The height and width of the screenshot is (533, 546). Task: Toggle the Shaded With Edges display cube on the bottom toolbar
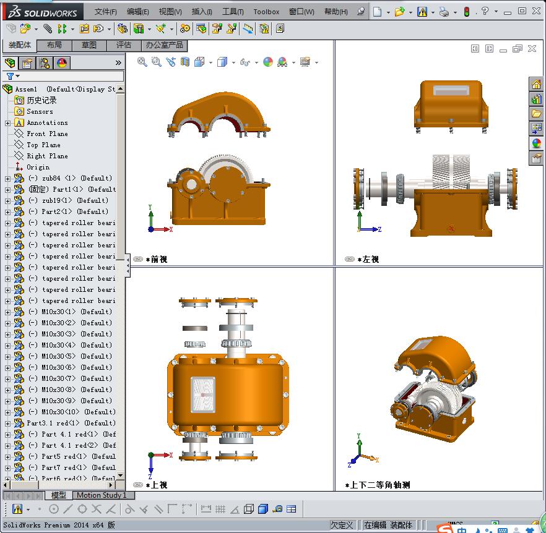click(263, 509)
